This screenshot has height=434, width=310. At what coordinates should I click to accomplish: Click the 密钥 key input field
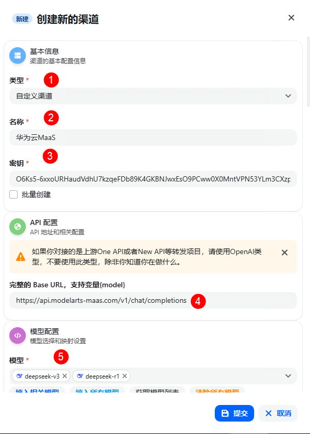153,179
